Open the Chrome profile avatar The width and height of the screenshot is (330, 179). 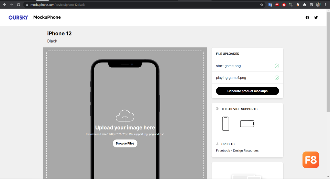318,4
